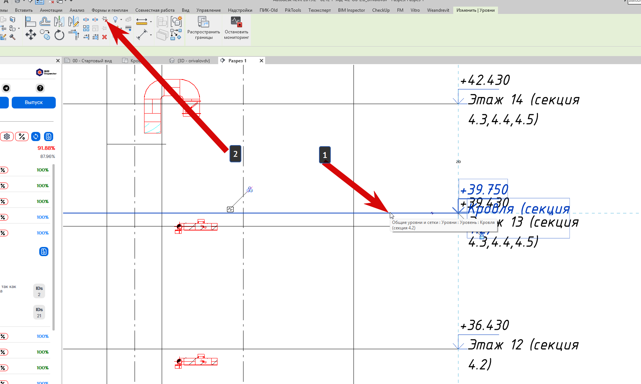Screen dimensions: 641x384
Task: Click the Выпуск button
Action: click(34, 103)
